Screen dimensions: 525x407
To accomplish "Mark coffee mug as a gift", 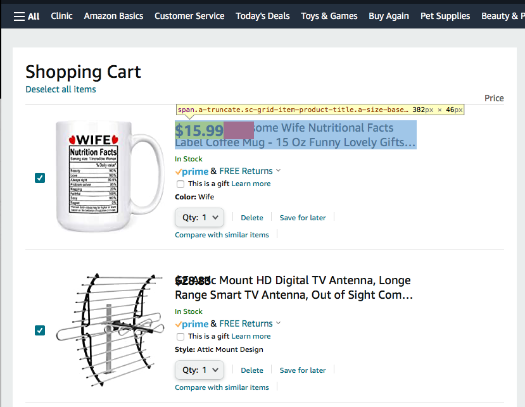I will 180,184.
